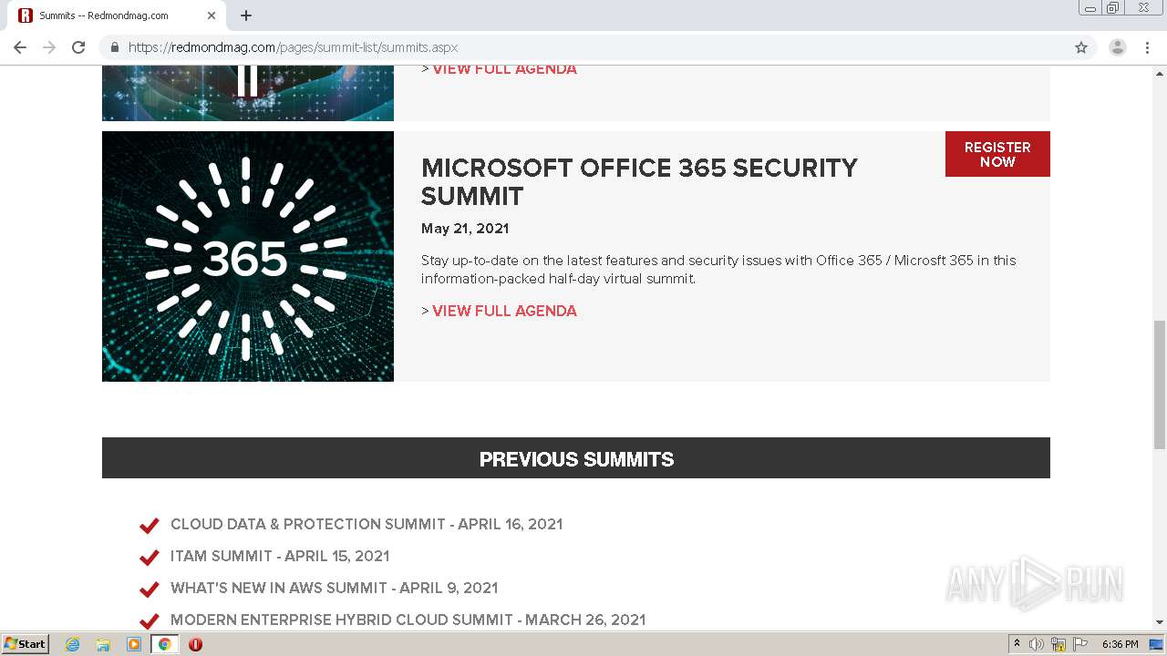1167x656 pixels.
Task: Click Cloud Data & Protection Summit entry
Action: (x=367, y=524)
